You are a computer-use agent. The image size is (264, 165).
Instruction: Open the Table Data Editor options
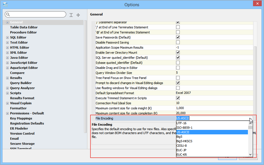tap(24, 27)
